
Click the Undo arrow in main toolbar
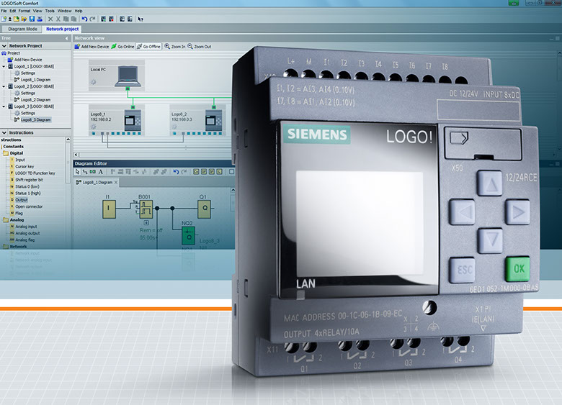coord(84,19)
